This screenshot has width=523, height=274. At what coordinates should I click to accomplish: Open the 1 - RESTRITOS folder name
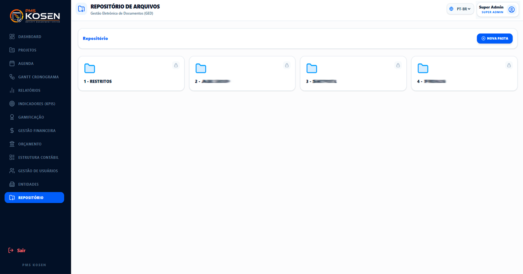[98, 81]
